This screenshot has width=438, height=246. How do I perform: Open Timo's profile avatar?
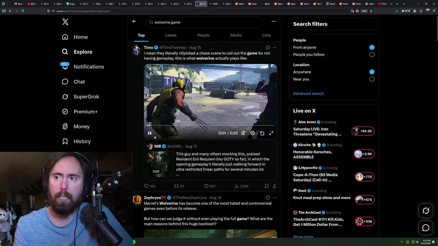click(137, 50)
